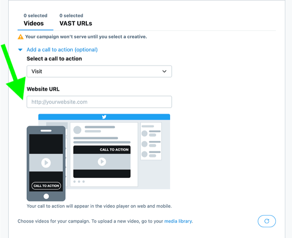Click play button on phone mockup

[46, 163]
